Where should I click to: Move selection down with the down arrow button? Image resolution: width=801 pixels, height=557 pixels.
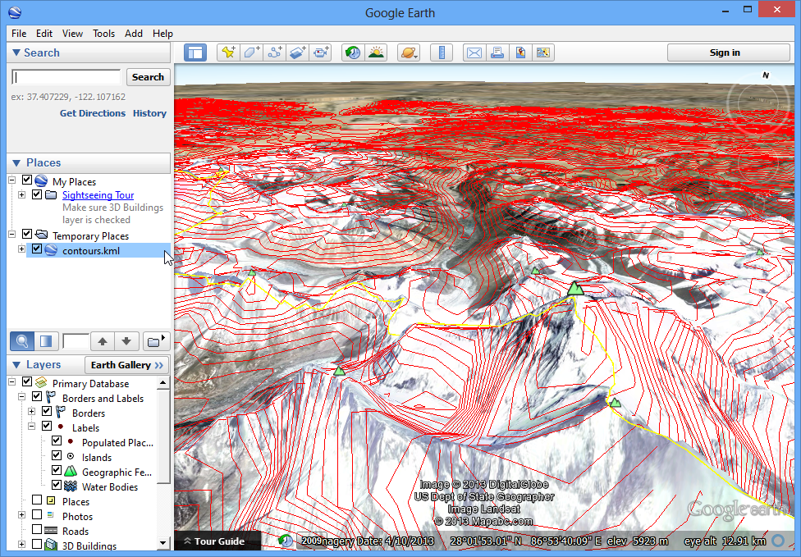(126, 341)
